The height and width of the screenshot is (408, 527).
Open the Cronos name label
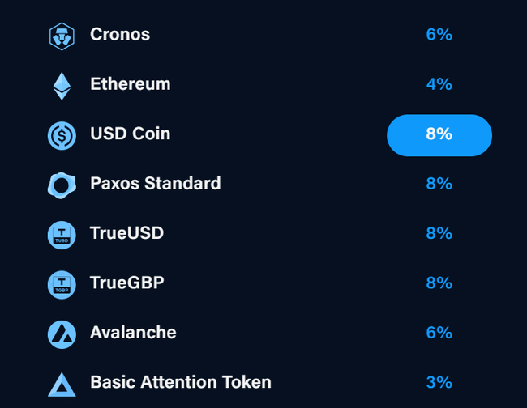(x=120, y=35)
